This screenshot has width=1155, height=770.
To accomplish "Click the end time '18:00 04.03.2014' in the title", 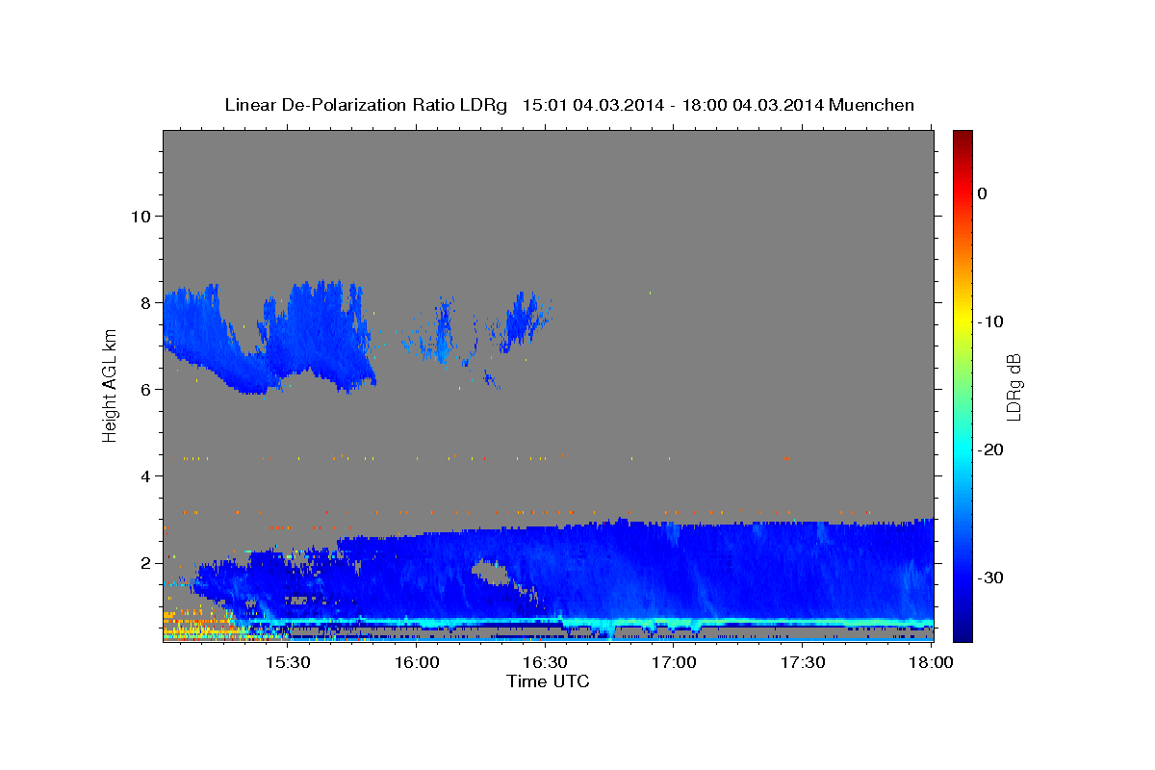I will (753, 105).
